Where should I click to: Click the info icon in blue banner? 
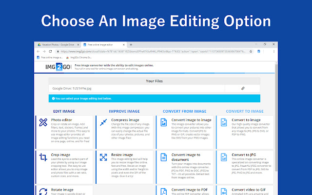(x=53, y=98)
